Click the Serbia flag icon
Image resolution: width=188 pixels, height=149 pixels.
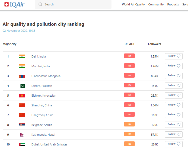pyautogui.click(x=22, y=125)
